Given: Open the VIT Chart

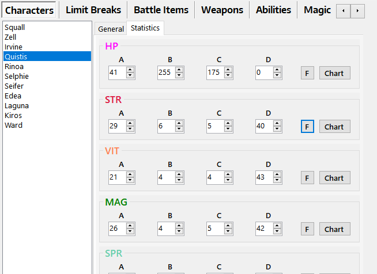Looking at the screenshot, I should click(335, 178).
